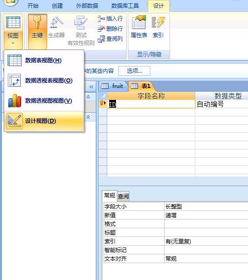248x280 pixels.
Task: Collapse the lower navigation group chevron
Action: click(x=88, y=117)
